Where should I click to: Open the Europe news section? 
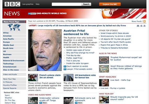[14, 42]
